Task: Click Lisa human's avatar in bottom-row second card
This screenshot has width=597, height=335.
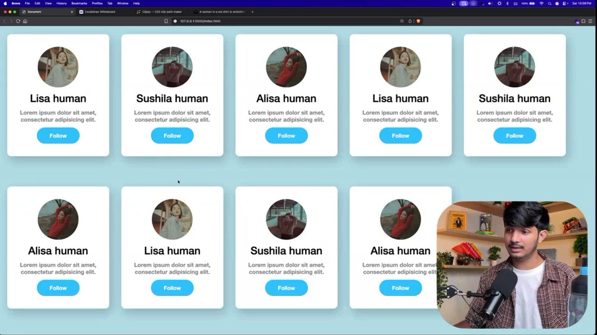Action: tap(172, 219)
